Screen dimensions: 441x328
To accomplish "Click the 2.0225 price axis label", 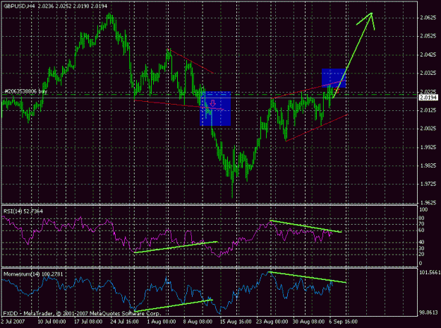I will point(428,92).
